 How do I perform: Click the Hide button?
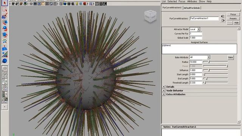[x=236, y=23]
